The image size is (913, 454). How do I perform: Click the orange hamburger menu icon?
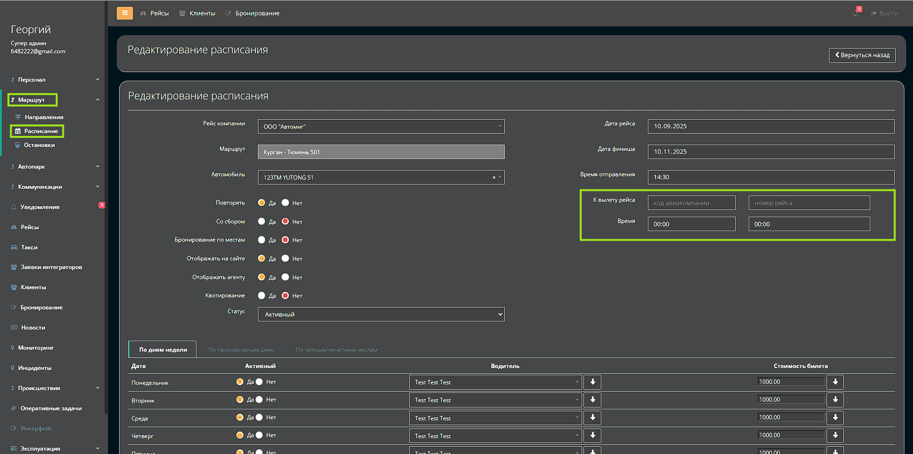[x=124, y=13]
